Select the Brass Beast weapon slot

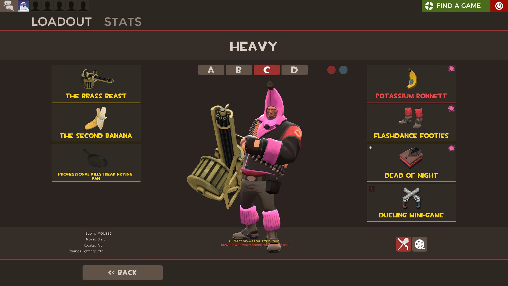click(96, 83)
